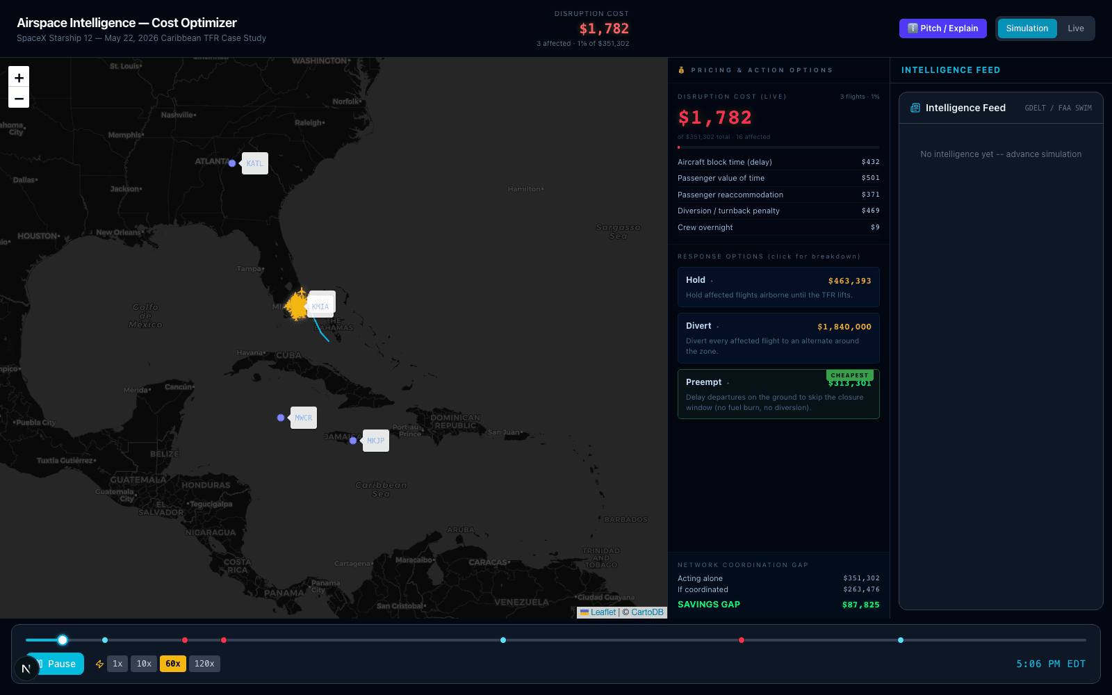Set playback speed to 1x
The width and height of the screenshot is (1112, 695).
117,664
